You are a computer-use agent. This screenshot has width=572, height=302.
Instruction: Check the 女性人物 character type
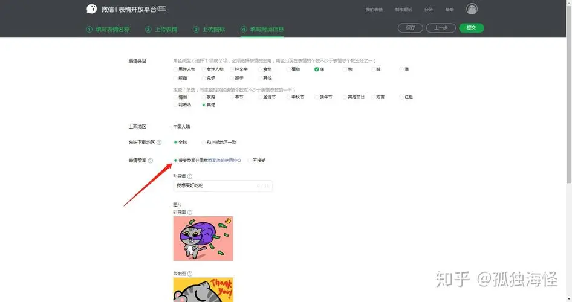point(204,69)
